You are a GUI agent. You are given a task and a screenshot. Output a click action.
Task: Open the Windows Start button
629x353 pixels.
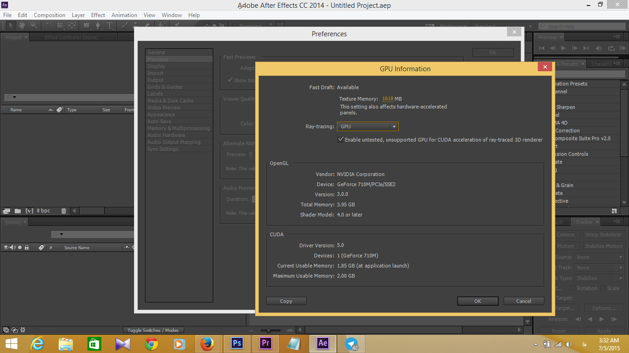pos(11,343)
